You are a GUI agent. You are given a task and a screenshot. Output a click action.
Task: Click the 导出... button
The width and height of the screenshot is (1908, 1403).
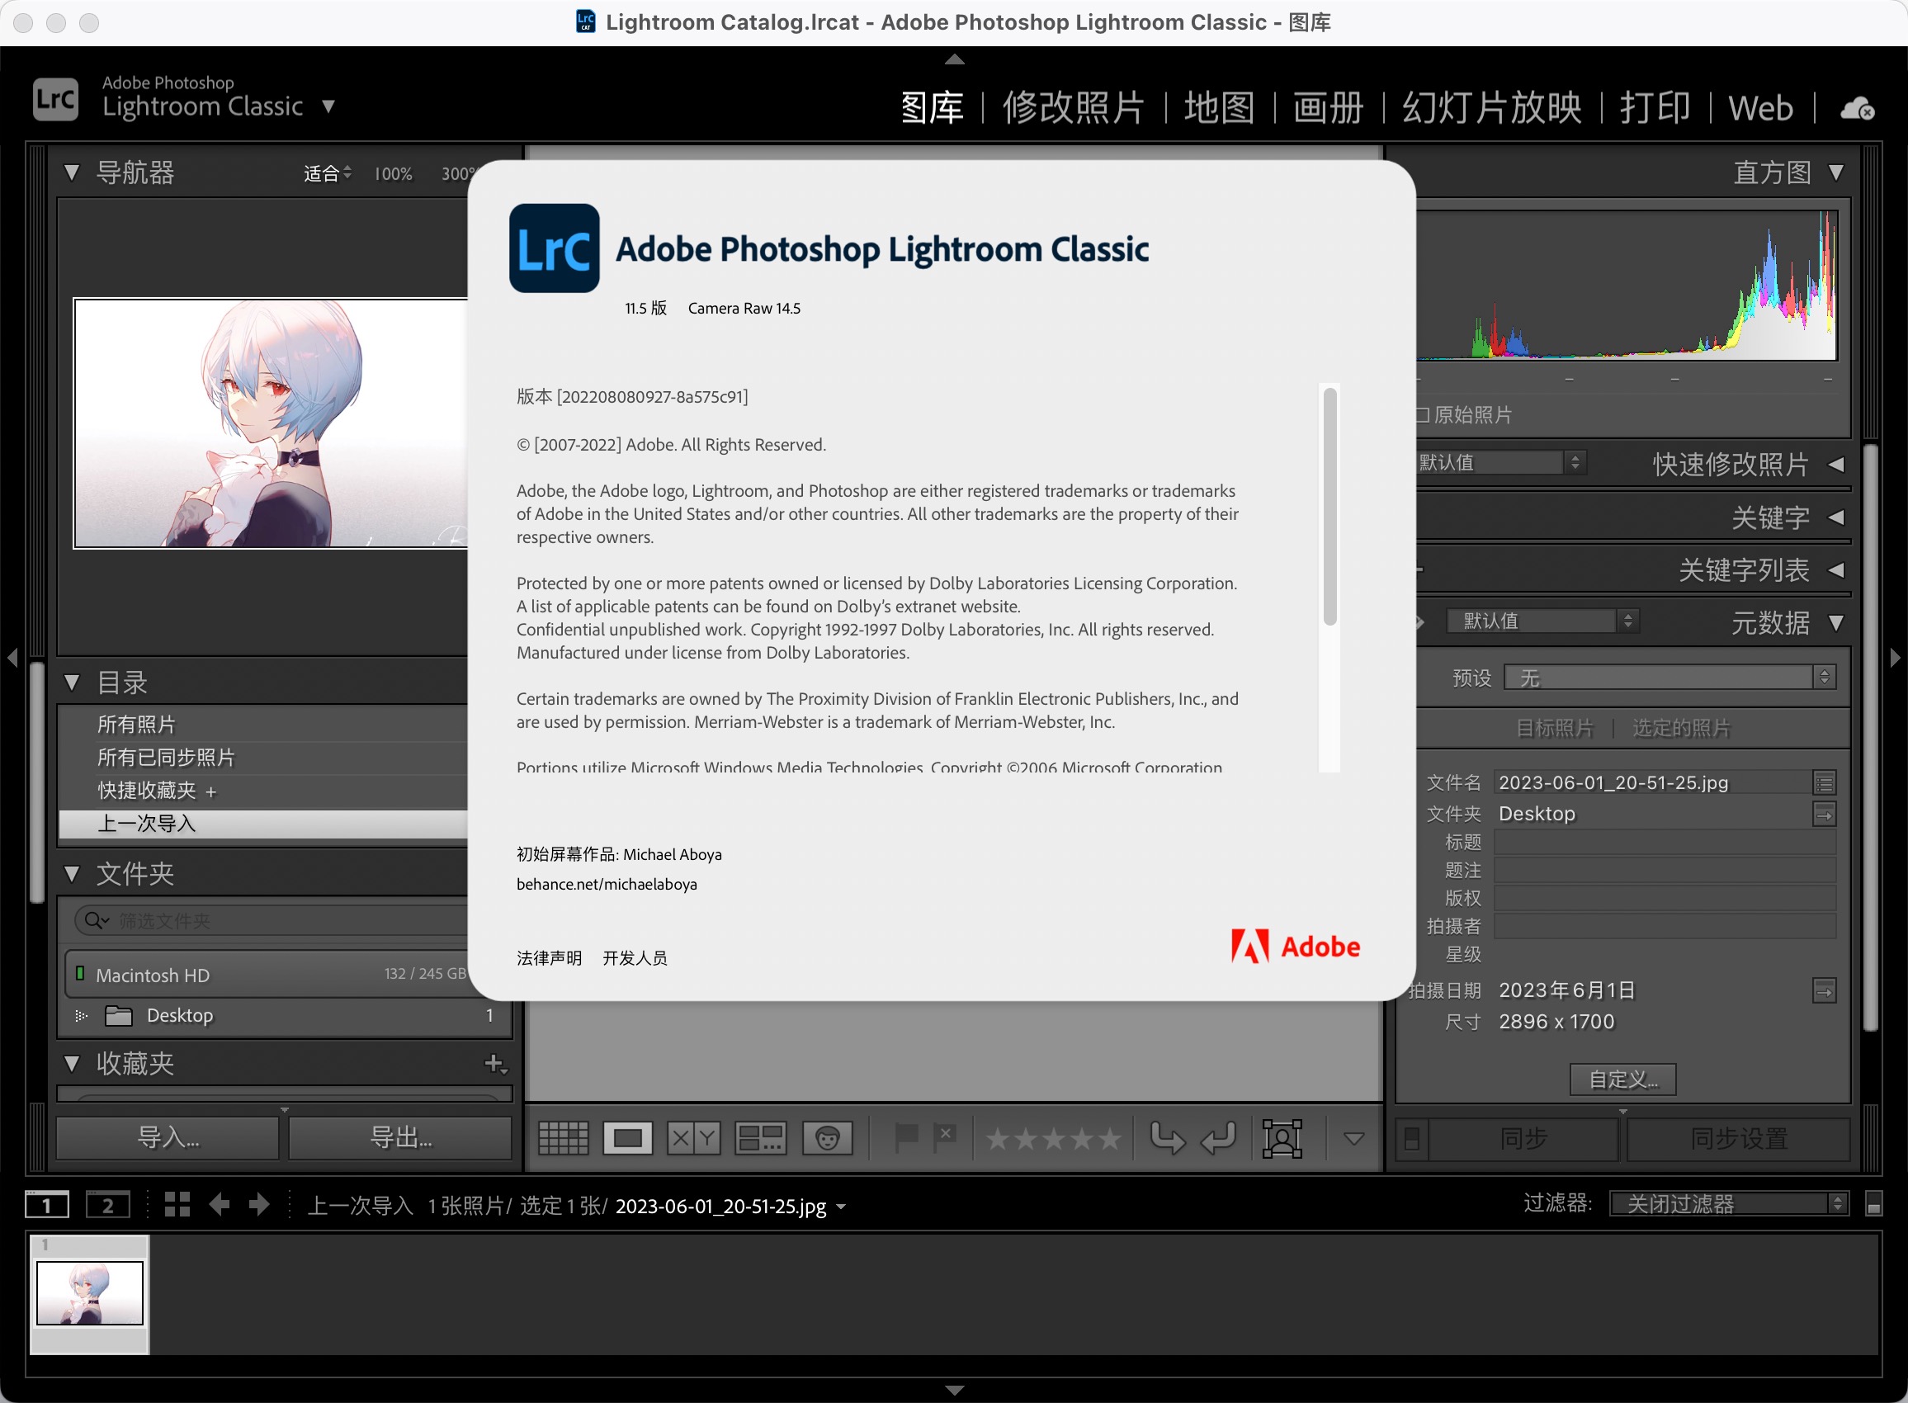coord(401,1138)
